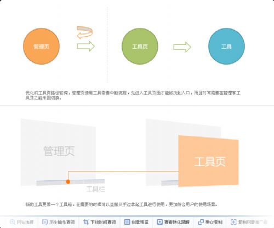Select 查看转化跟踪 toolbar text
The image size is (274, 228).
pyautogui.click(x=176, y=222)
